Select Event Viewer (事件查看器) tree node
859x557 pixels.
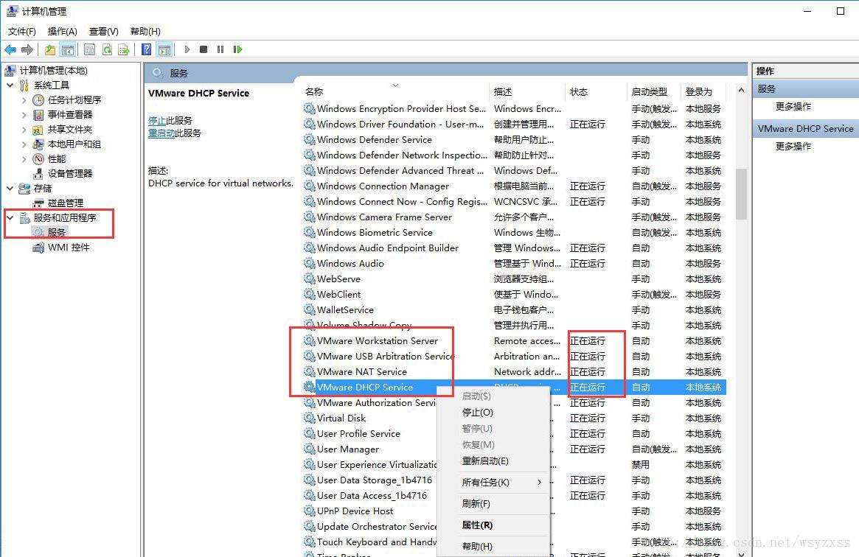[69, 115]
